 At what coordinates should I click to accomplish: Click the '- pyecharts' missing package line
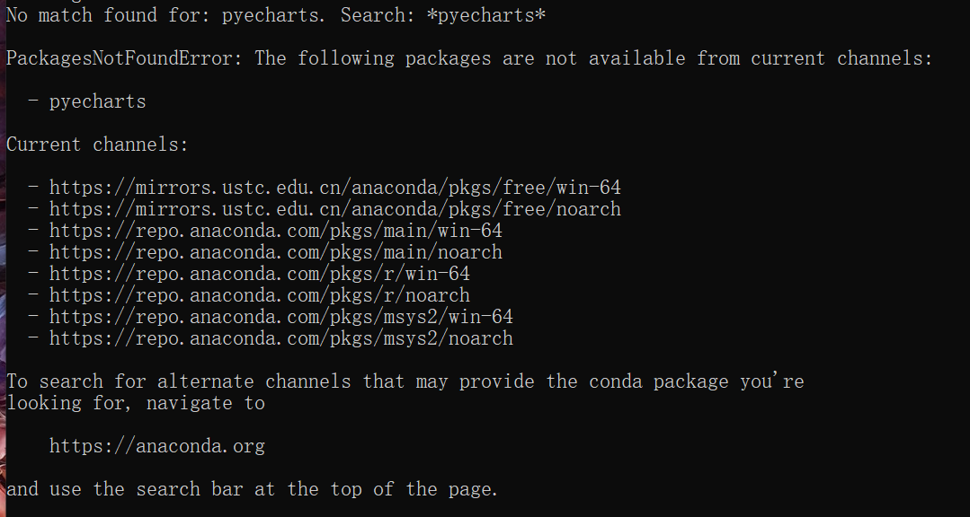click(86, 101)
